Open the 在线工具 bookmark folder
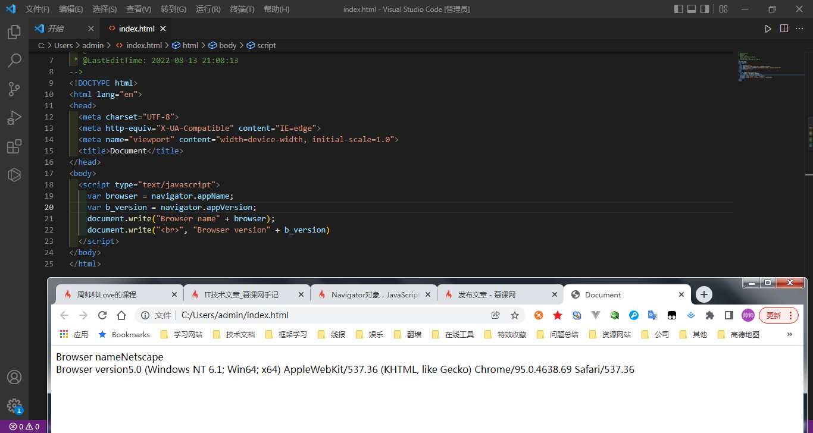Screen dimensions: 813x433 coord(453,335)
